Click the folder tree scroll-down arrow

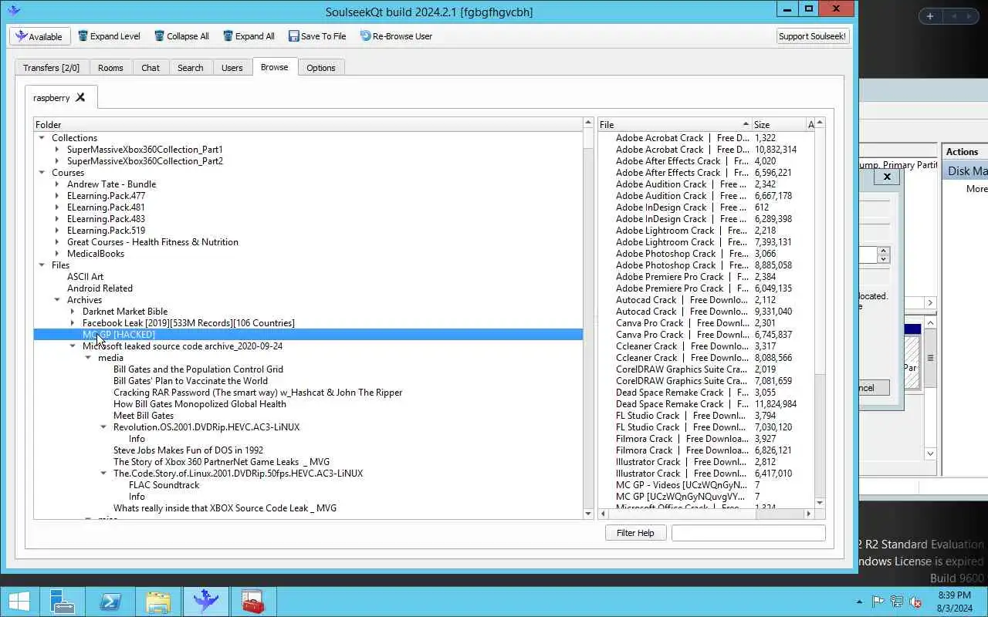click(x=588, y=514)
